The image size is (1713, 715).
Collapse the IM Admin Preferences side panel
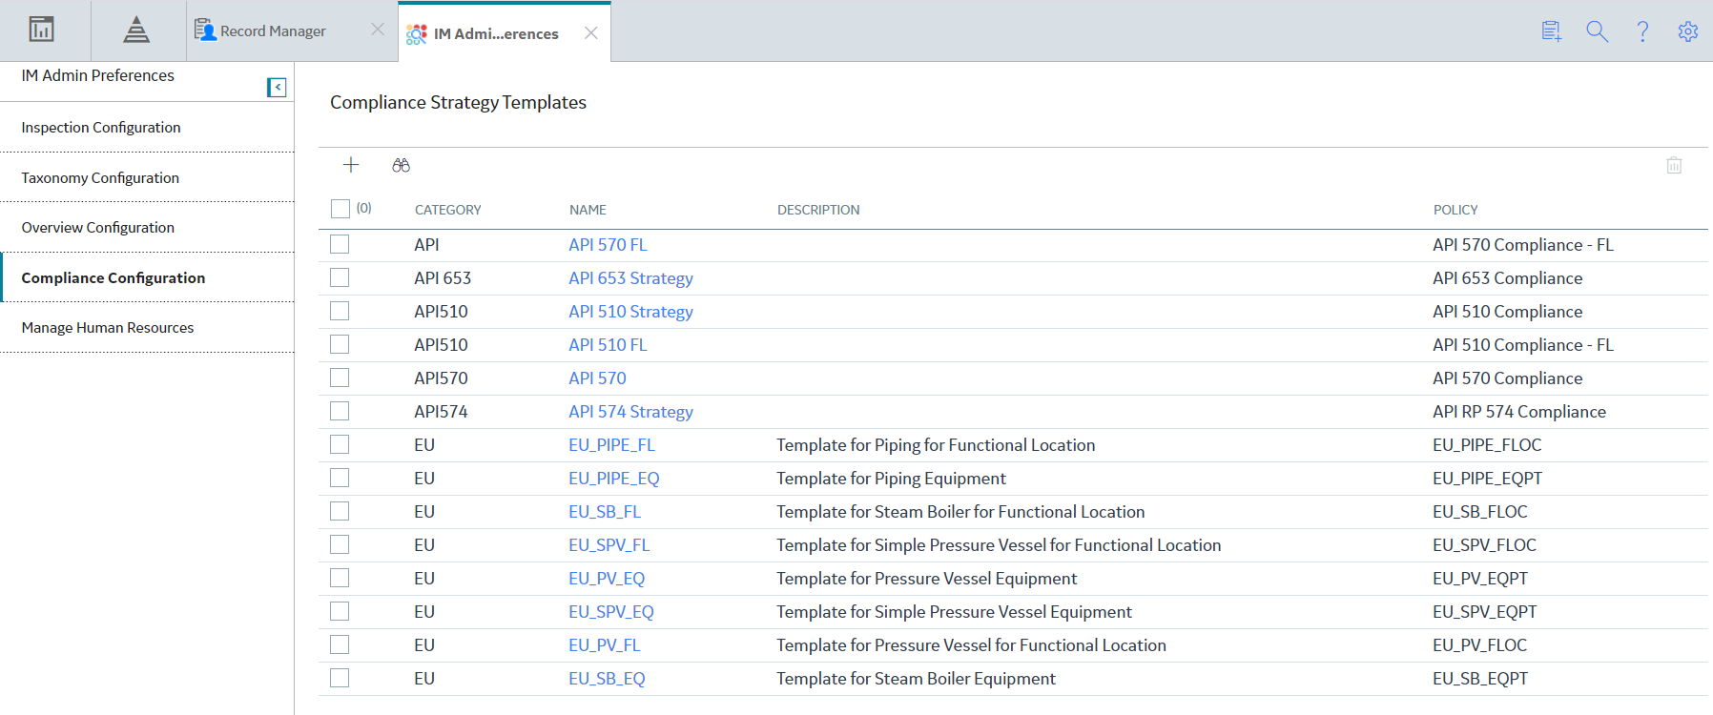pos(277,88)
